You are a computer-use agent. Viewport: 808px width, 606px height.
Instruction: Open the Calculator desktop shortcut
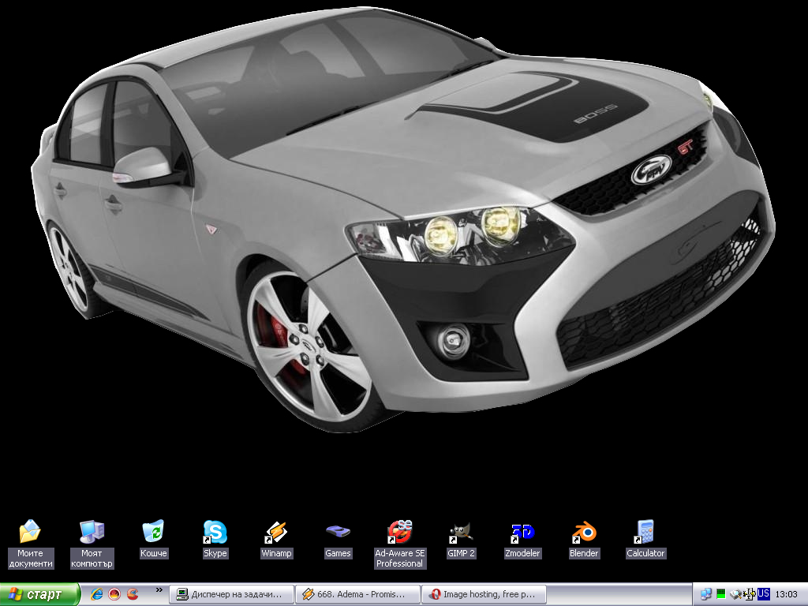pos(645,532)
